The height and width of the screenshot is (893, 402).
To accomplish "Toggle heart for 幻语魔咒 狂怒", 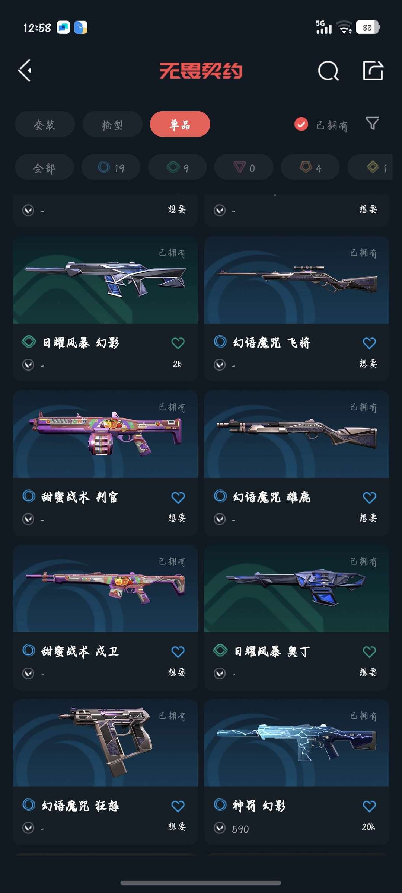I will 178,806.
